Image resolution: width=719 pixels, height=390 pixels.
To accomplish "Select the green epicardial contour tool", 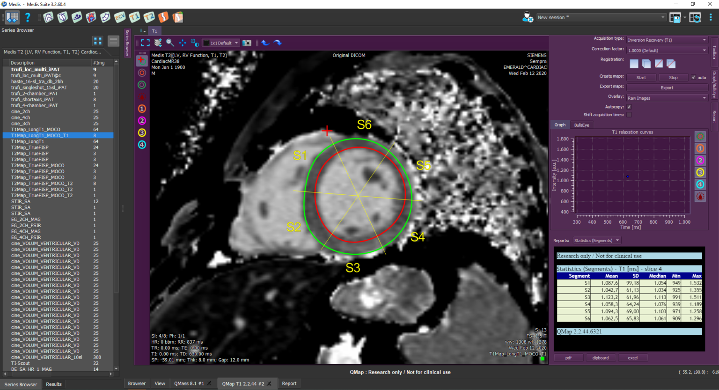I will [x=142, y=85].
